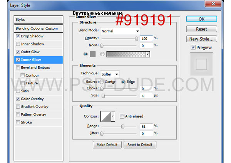This screenshot has height=163, width=231.
Task: Select the Stroke style label
Action: pyautogui.click(x=26, y=122)
